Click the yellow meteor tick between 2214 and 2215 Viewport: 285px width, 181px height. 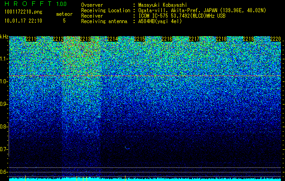[125, 178]
